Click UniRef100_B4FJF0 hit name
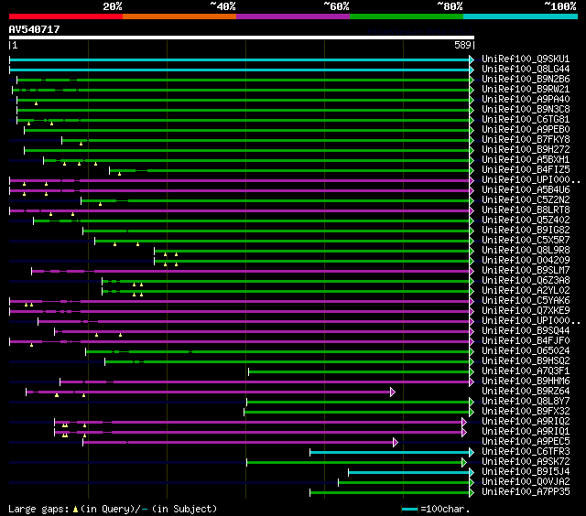The image size is (586, 516). pos(526,341)
